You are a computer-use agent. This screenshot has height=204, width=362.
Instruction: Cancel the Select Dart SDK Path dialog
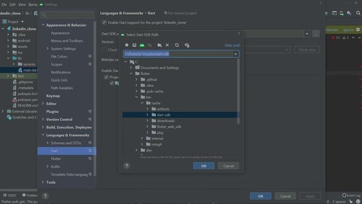point(229,166)
